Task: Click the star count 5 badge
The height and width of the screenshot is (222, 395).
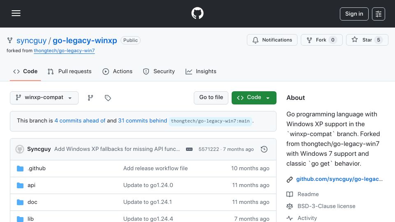Action: [379, 40]
